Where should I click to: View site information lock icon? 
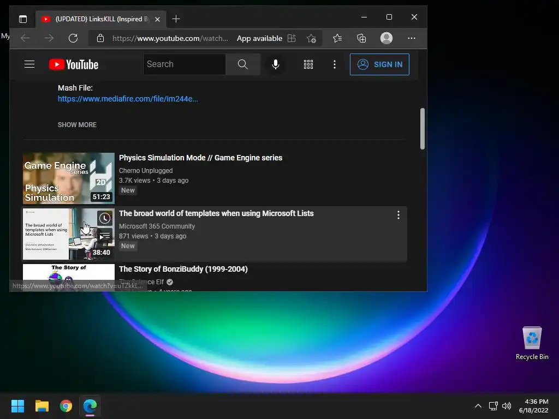[x=100, y=38]
